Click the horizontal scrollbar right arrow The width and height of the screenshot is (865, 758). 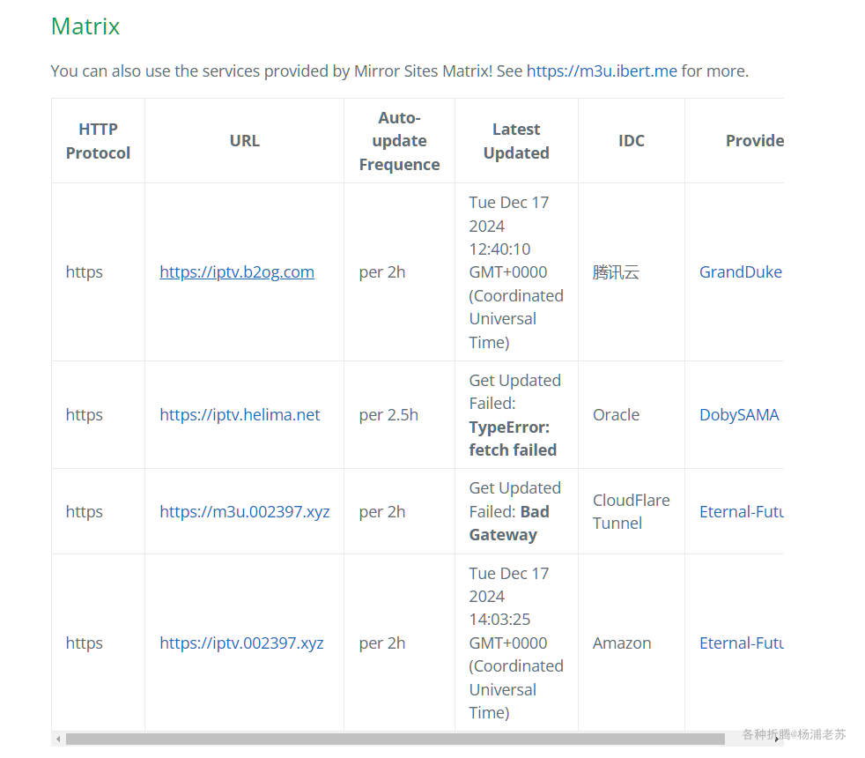point(777,739)
